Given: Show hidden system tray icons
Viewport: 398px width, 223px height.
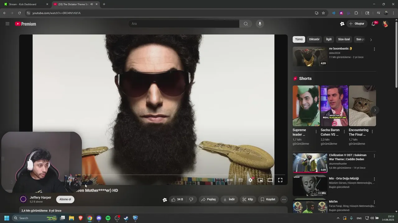Looking at the screenshot, I should click(x=338, y=218).
